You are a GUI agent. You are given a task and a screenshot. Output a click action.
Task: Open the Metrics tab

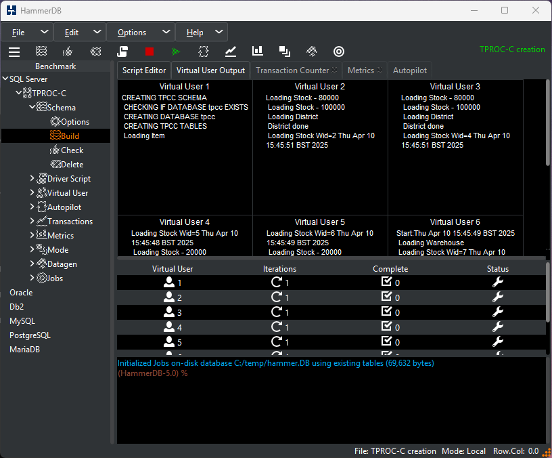pos(365,70)
